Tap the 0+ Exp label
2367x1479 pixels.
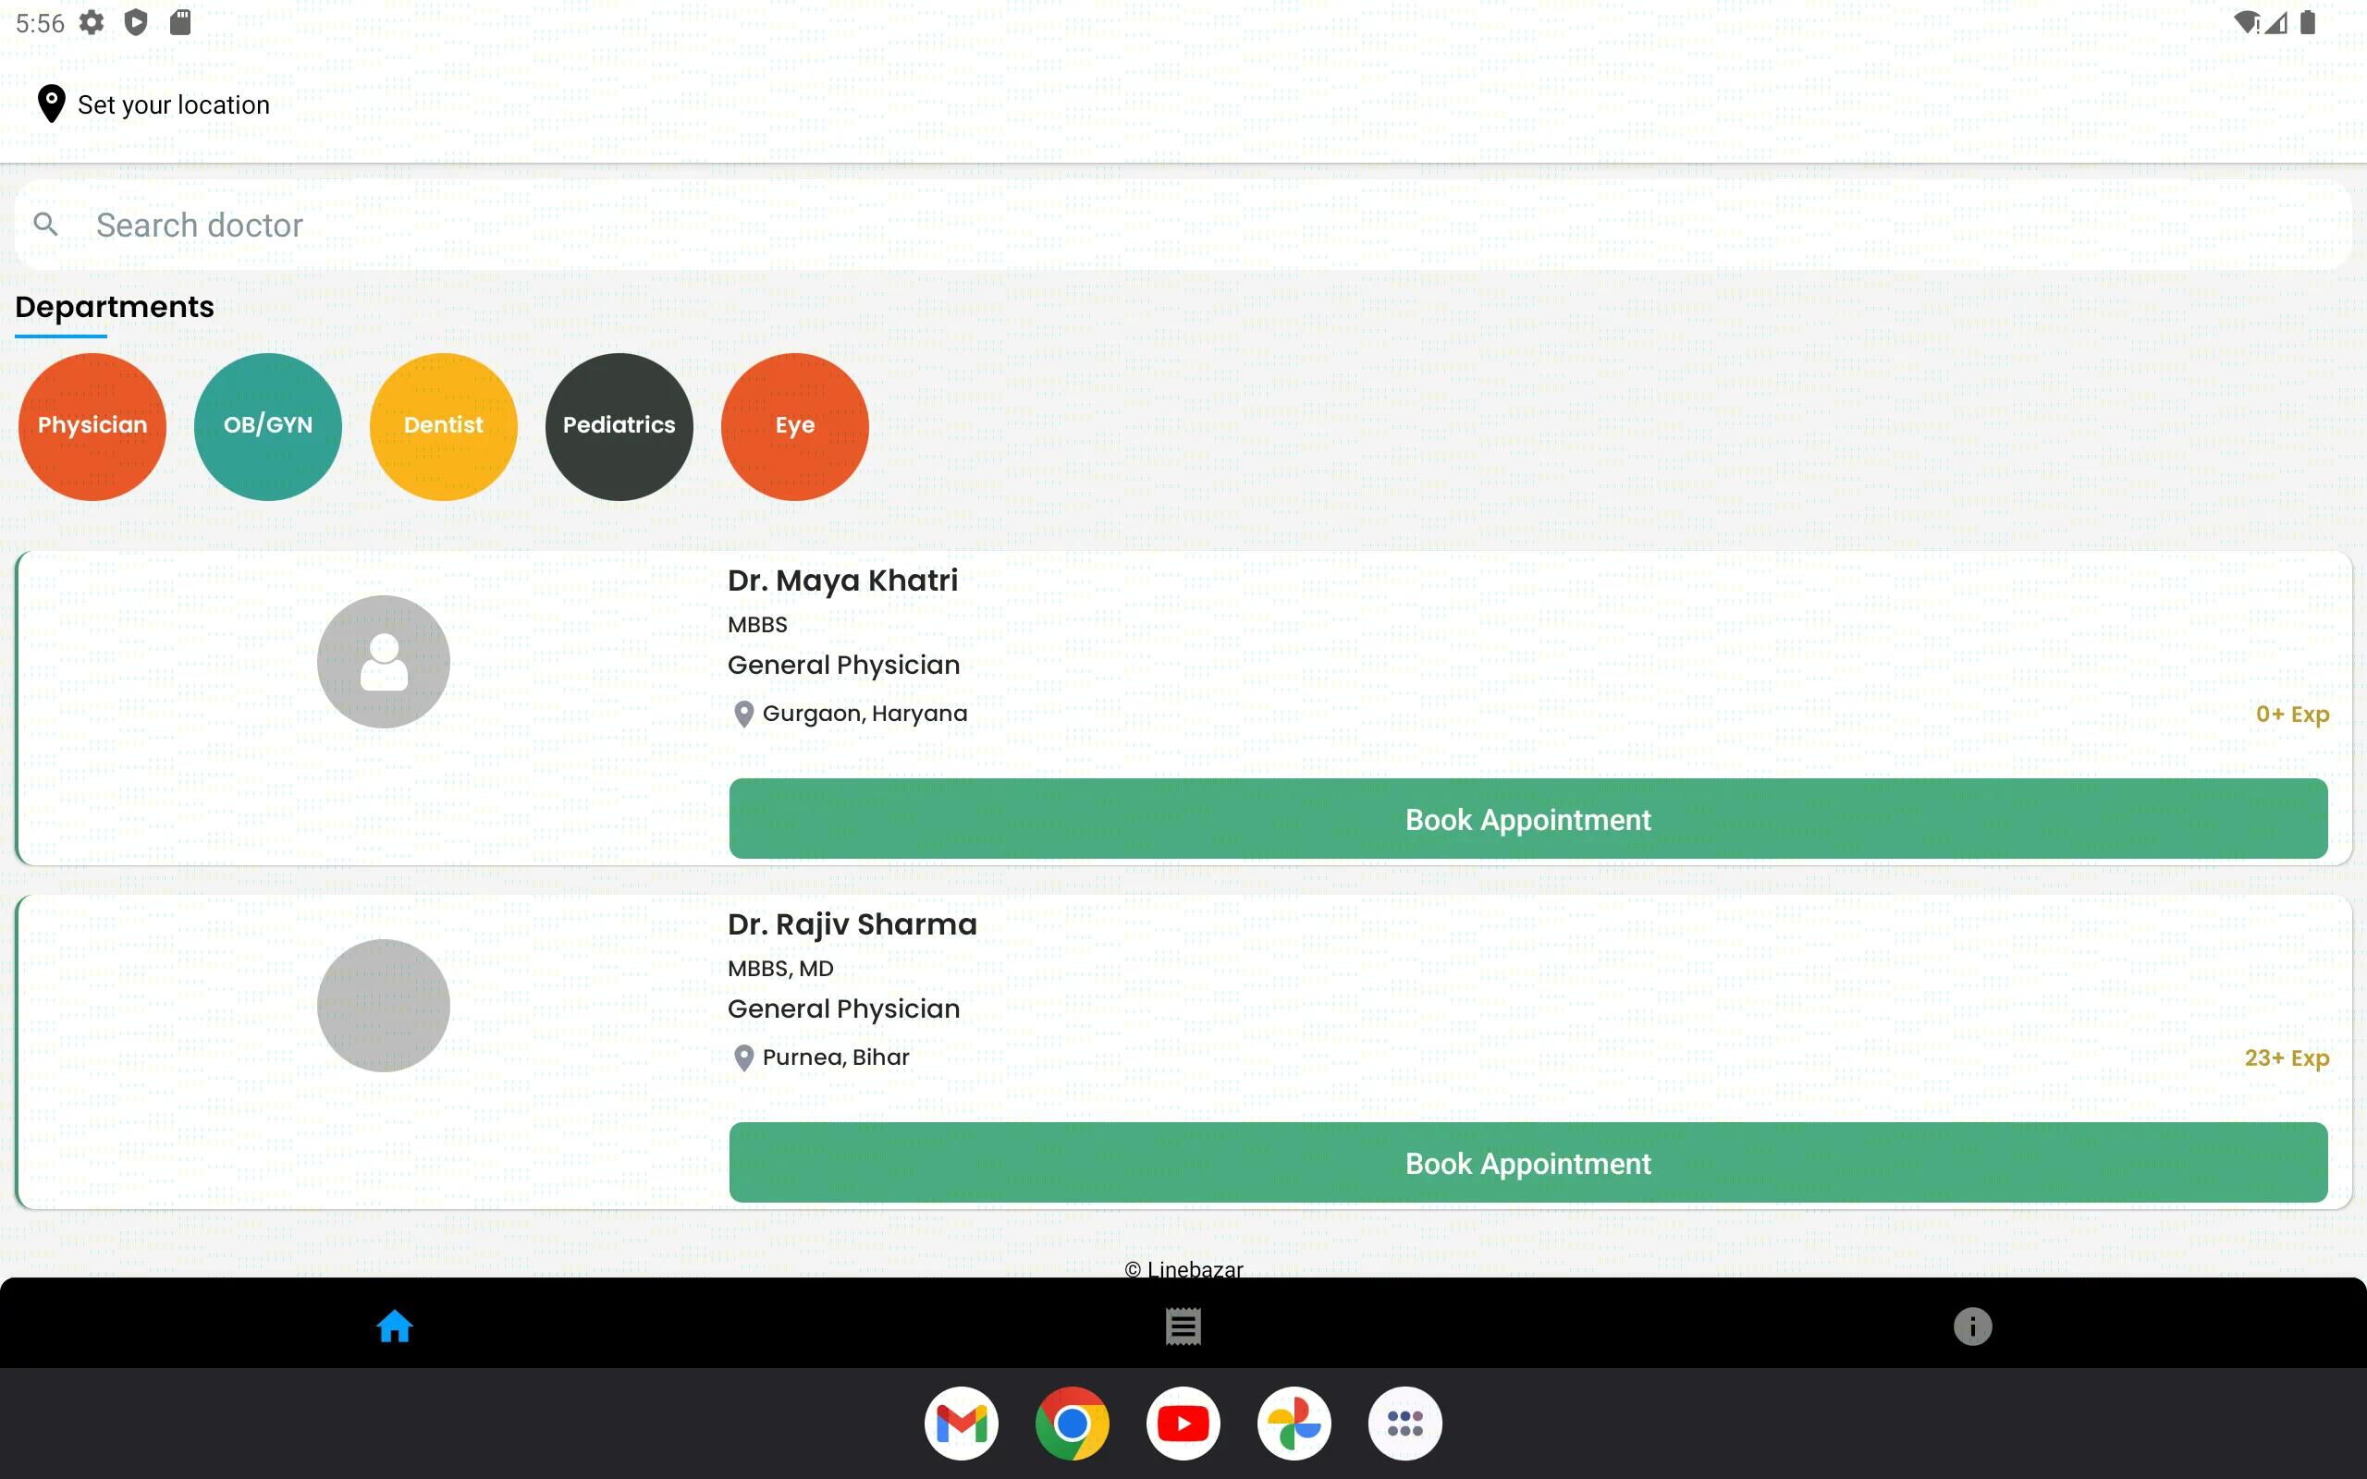click(2293, 714)
